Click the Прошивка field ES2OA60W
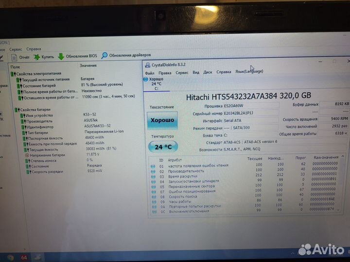 (251, 106)
